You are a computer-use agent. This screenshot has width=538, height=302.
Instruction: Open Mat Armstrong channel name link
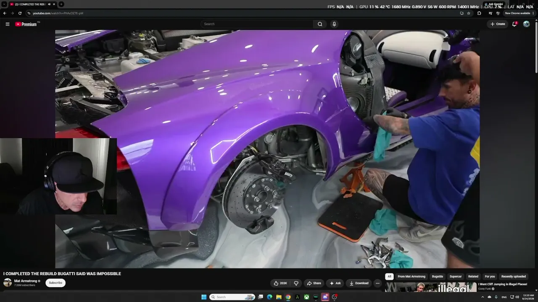click(x=26, y=281)
